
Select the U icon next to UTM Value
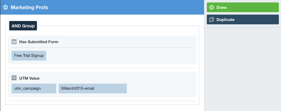pos(14,78)
